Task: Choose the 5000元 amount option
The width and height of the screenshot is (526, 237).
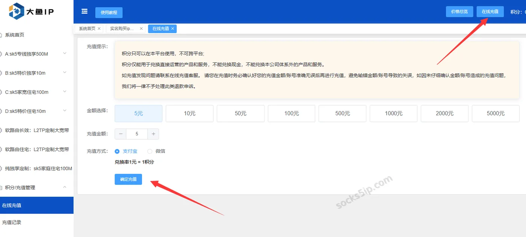Action: coord(496,113)
